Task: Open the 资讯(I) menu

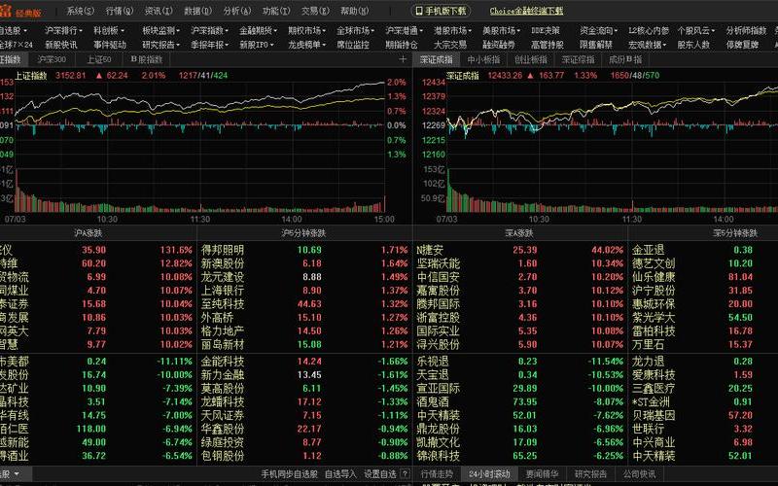Action: click(159, 11)
